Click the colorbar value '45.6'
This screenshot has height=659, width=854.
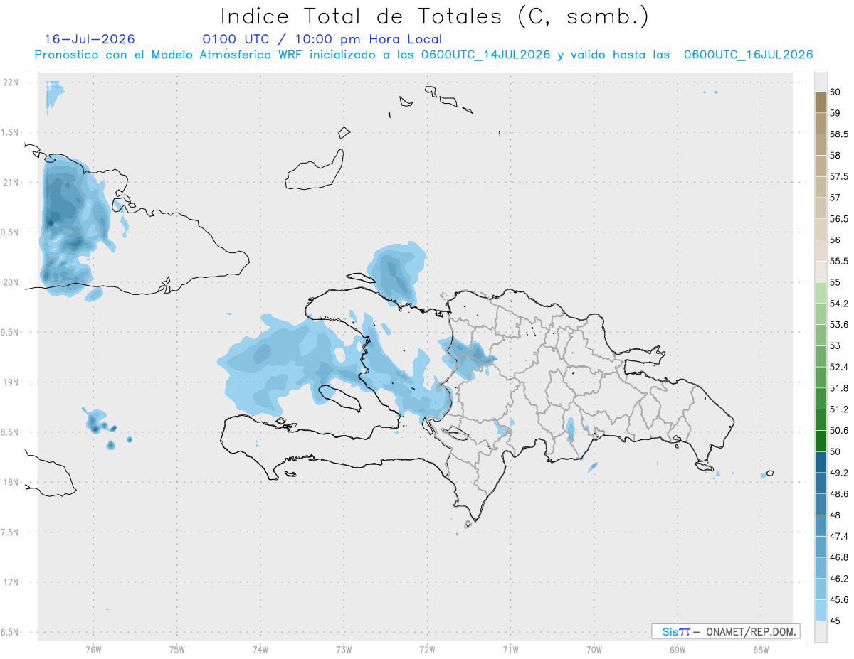coord(839,599)
